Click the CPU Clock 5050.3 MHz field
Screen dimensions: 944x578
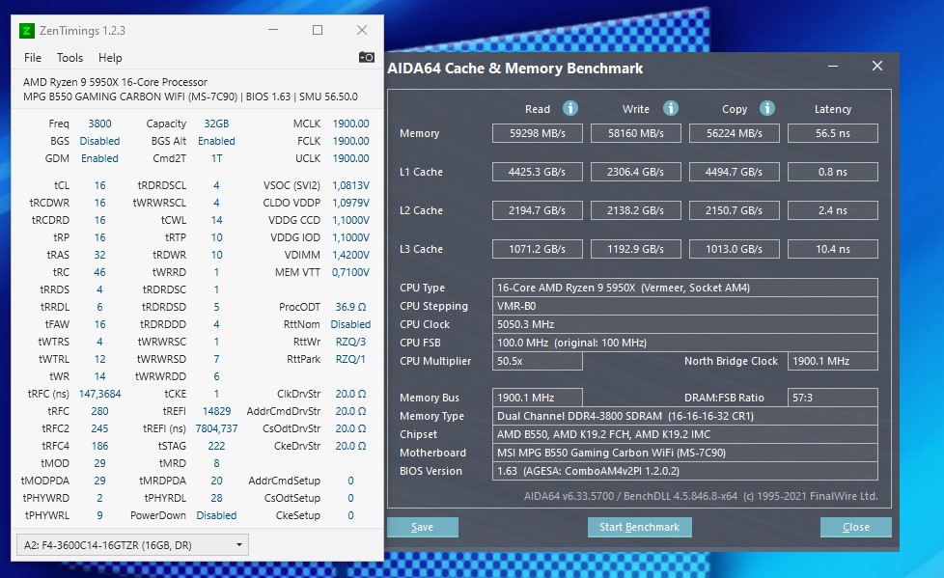[x=685, y=324]
